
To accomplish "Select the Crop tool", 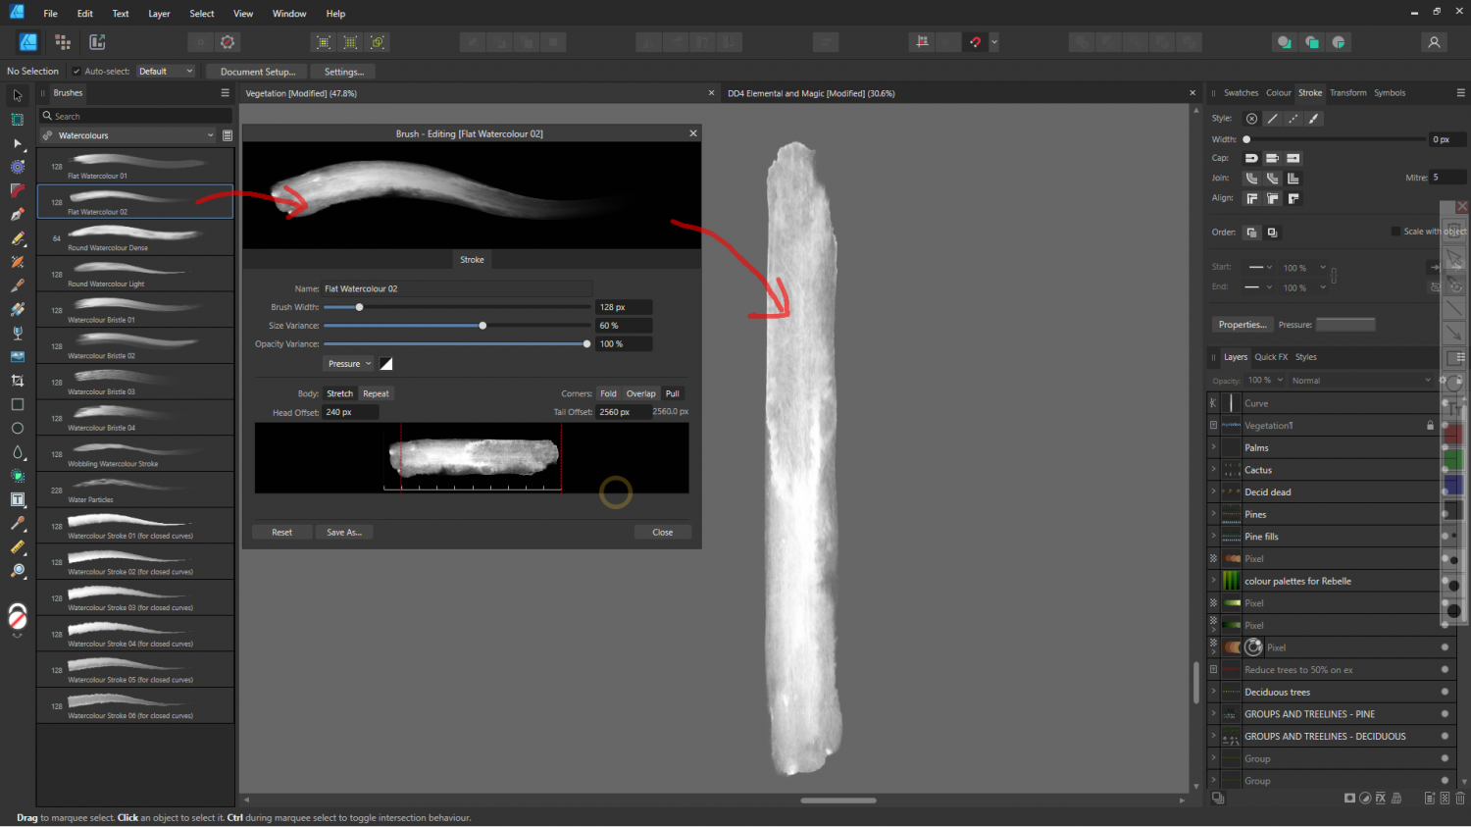I will click(18, 381).
